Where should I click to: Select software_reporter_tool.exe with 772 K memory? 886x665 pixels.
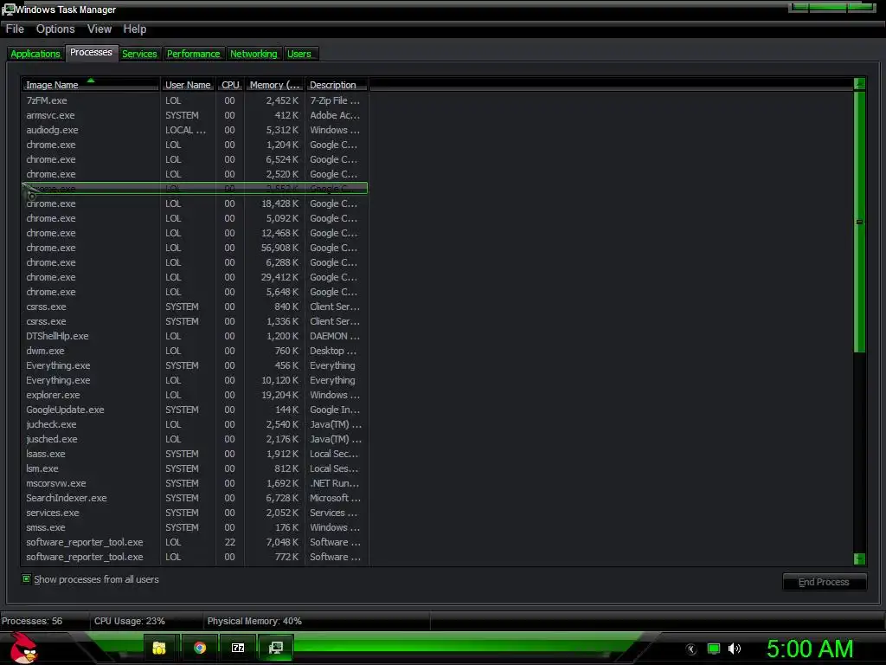(195, 557)
